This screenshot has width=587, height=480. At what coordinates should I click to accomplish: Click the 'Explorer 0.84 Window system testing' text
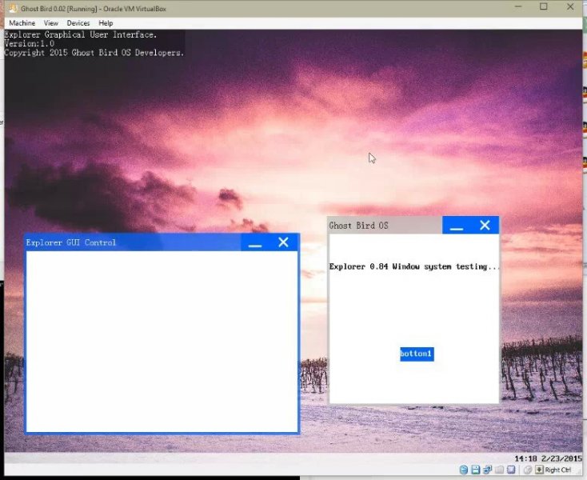(414, 266)
